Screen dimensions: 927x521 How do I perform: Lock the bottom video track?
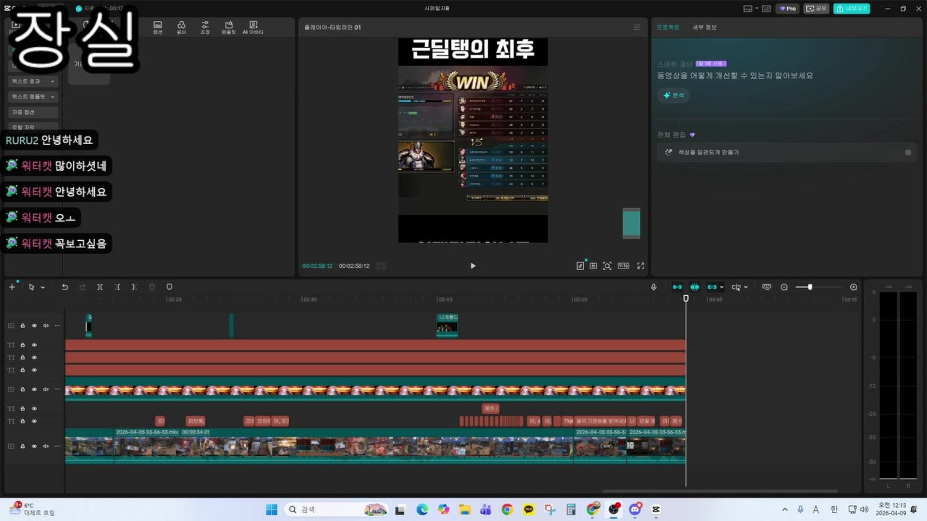click(x=22, y=446)
